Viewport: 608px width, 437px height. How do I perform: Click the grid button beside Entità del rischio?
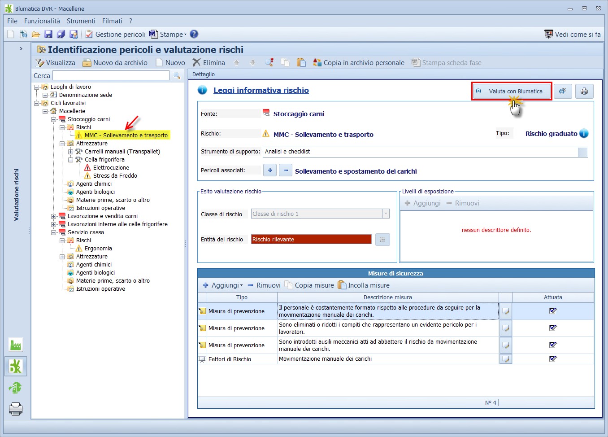382,240
